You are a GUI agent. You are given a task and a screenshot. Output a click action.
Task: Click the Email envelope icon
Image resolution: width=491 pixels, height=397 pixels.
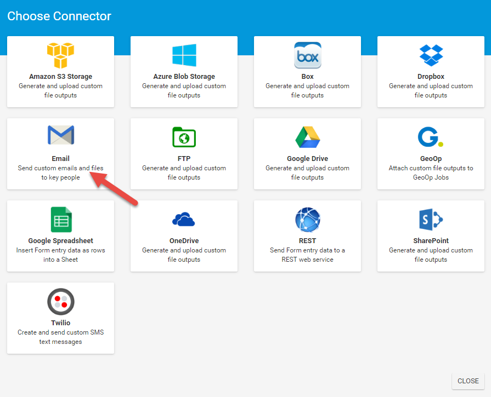point(61,135)
